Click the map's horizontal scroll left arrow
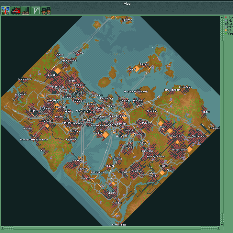The image size is (233, 233). pos(2,228)
